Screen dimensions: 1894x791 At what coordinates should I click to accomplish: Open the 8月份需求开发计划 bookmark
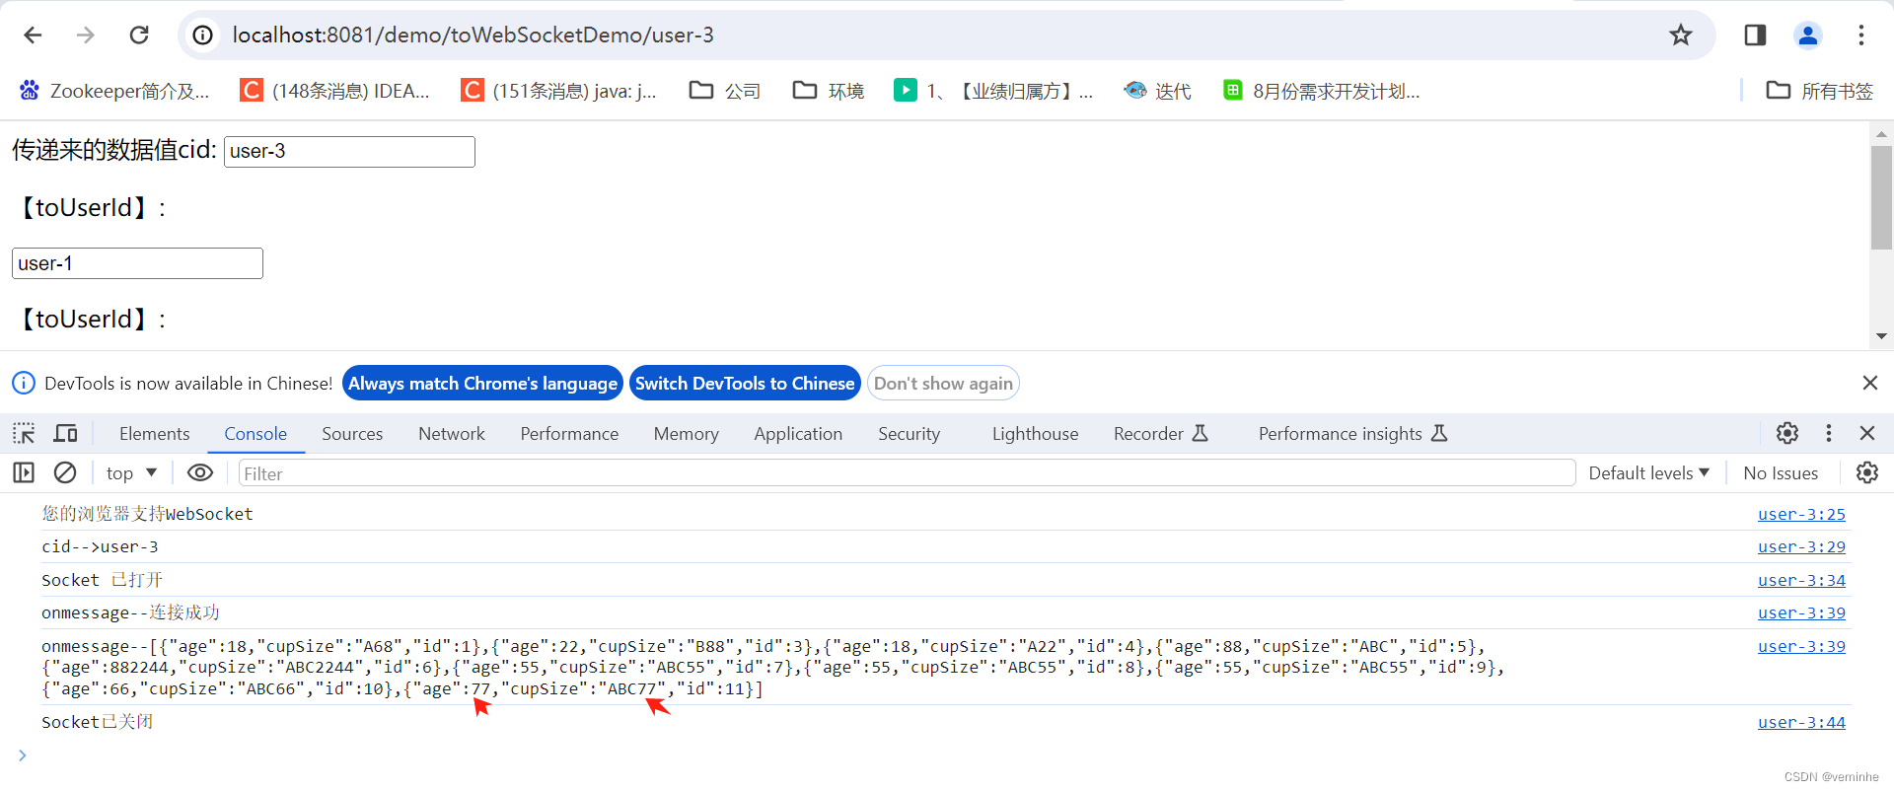click(1322, 91)
